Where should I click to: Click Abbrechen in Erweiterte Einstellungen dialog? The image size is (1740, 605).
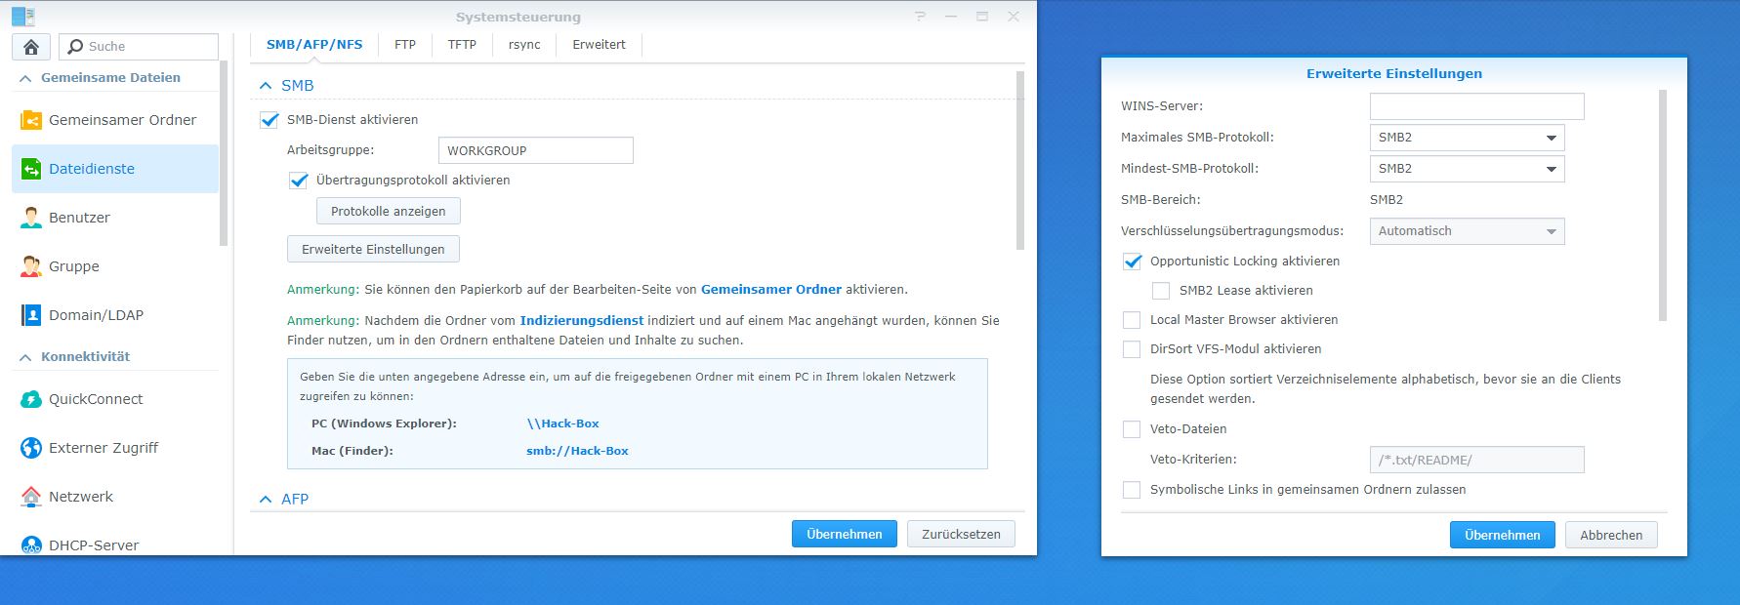(x=1612, y=536)
